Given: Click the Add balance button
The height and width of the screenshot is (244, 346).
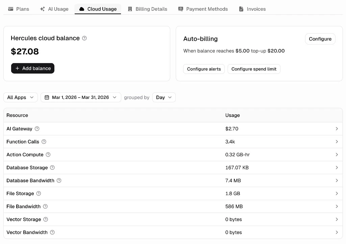Looking at the screenshot, I should coord(32,68).
